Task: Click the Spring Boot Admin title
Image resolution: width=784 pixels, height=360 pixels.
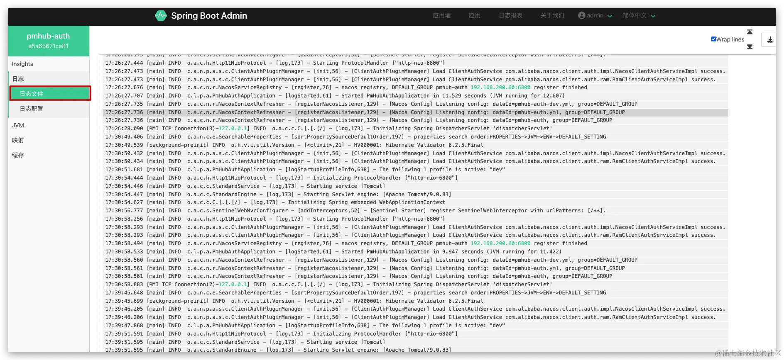Action: point(209,16)
